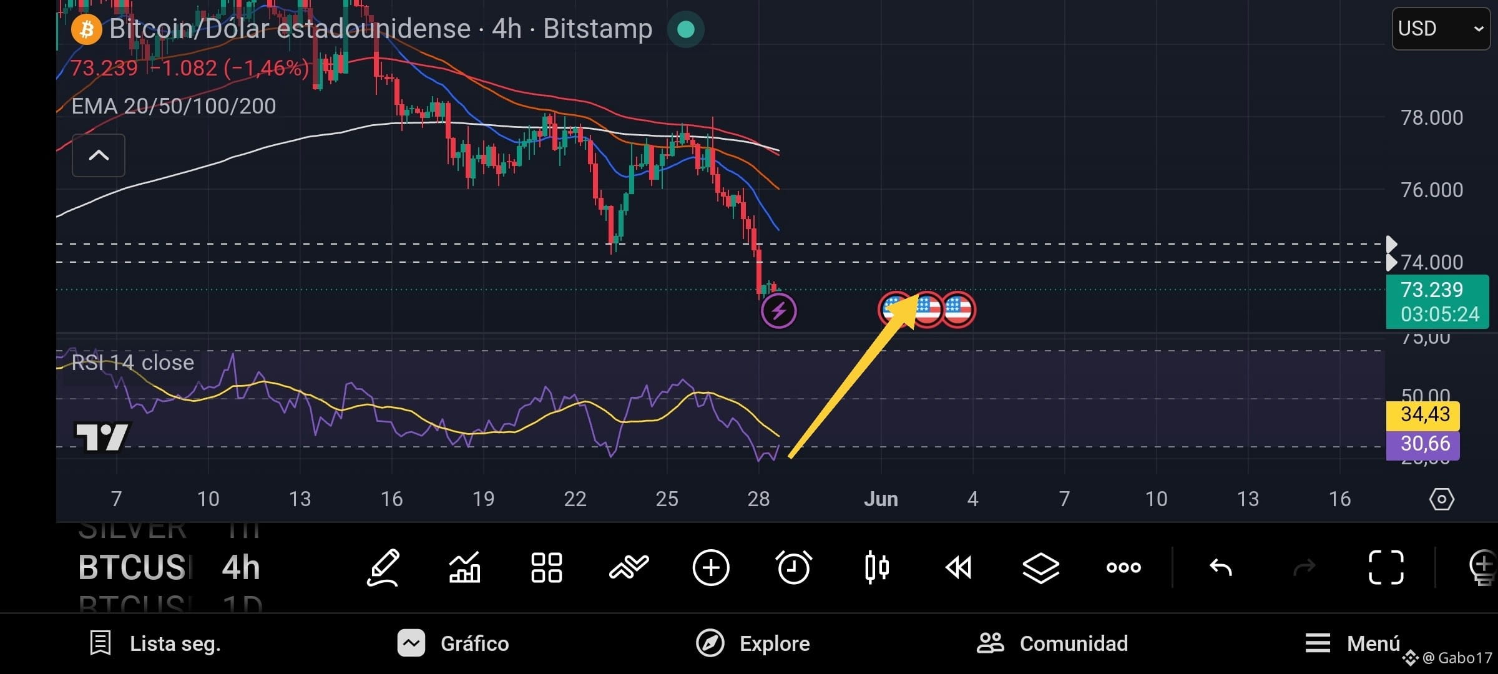Redo the undone action
The width and height of the screenshot is (1498, 674).
[1304, 567]
